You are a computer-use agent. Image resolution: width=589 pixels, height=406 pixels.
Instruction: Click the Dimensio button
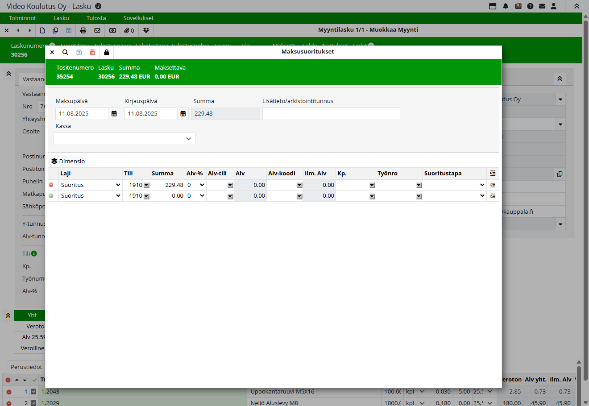68,161
